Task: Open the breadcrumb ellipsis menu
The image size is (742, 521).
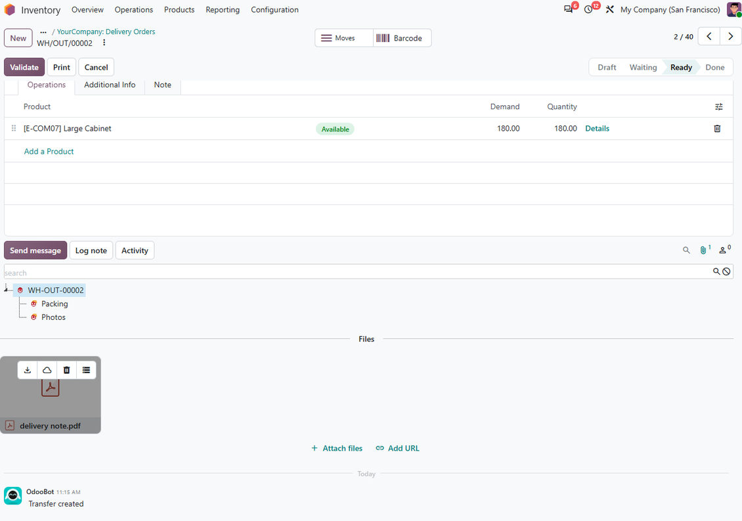Action: point(43,32)
